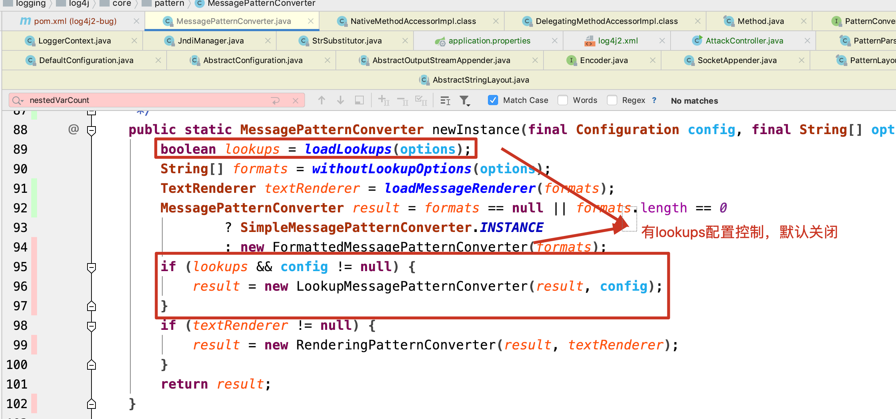Viewport: 896px width, 419px height.
Task: Click add selection for next occurrence icon
Action: [x=383, y=100]
